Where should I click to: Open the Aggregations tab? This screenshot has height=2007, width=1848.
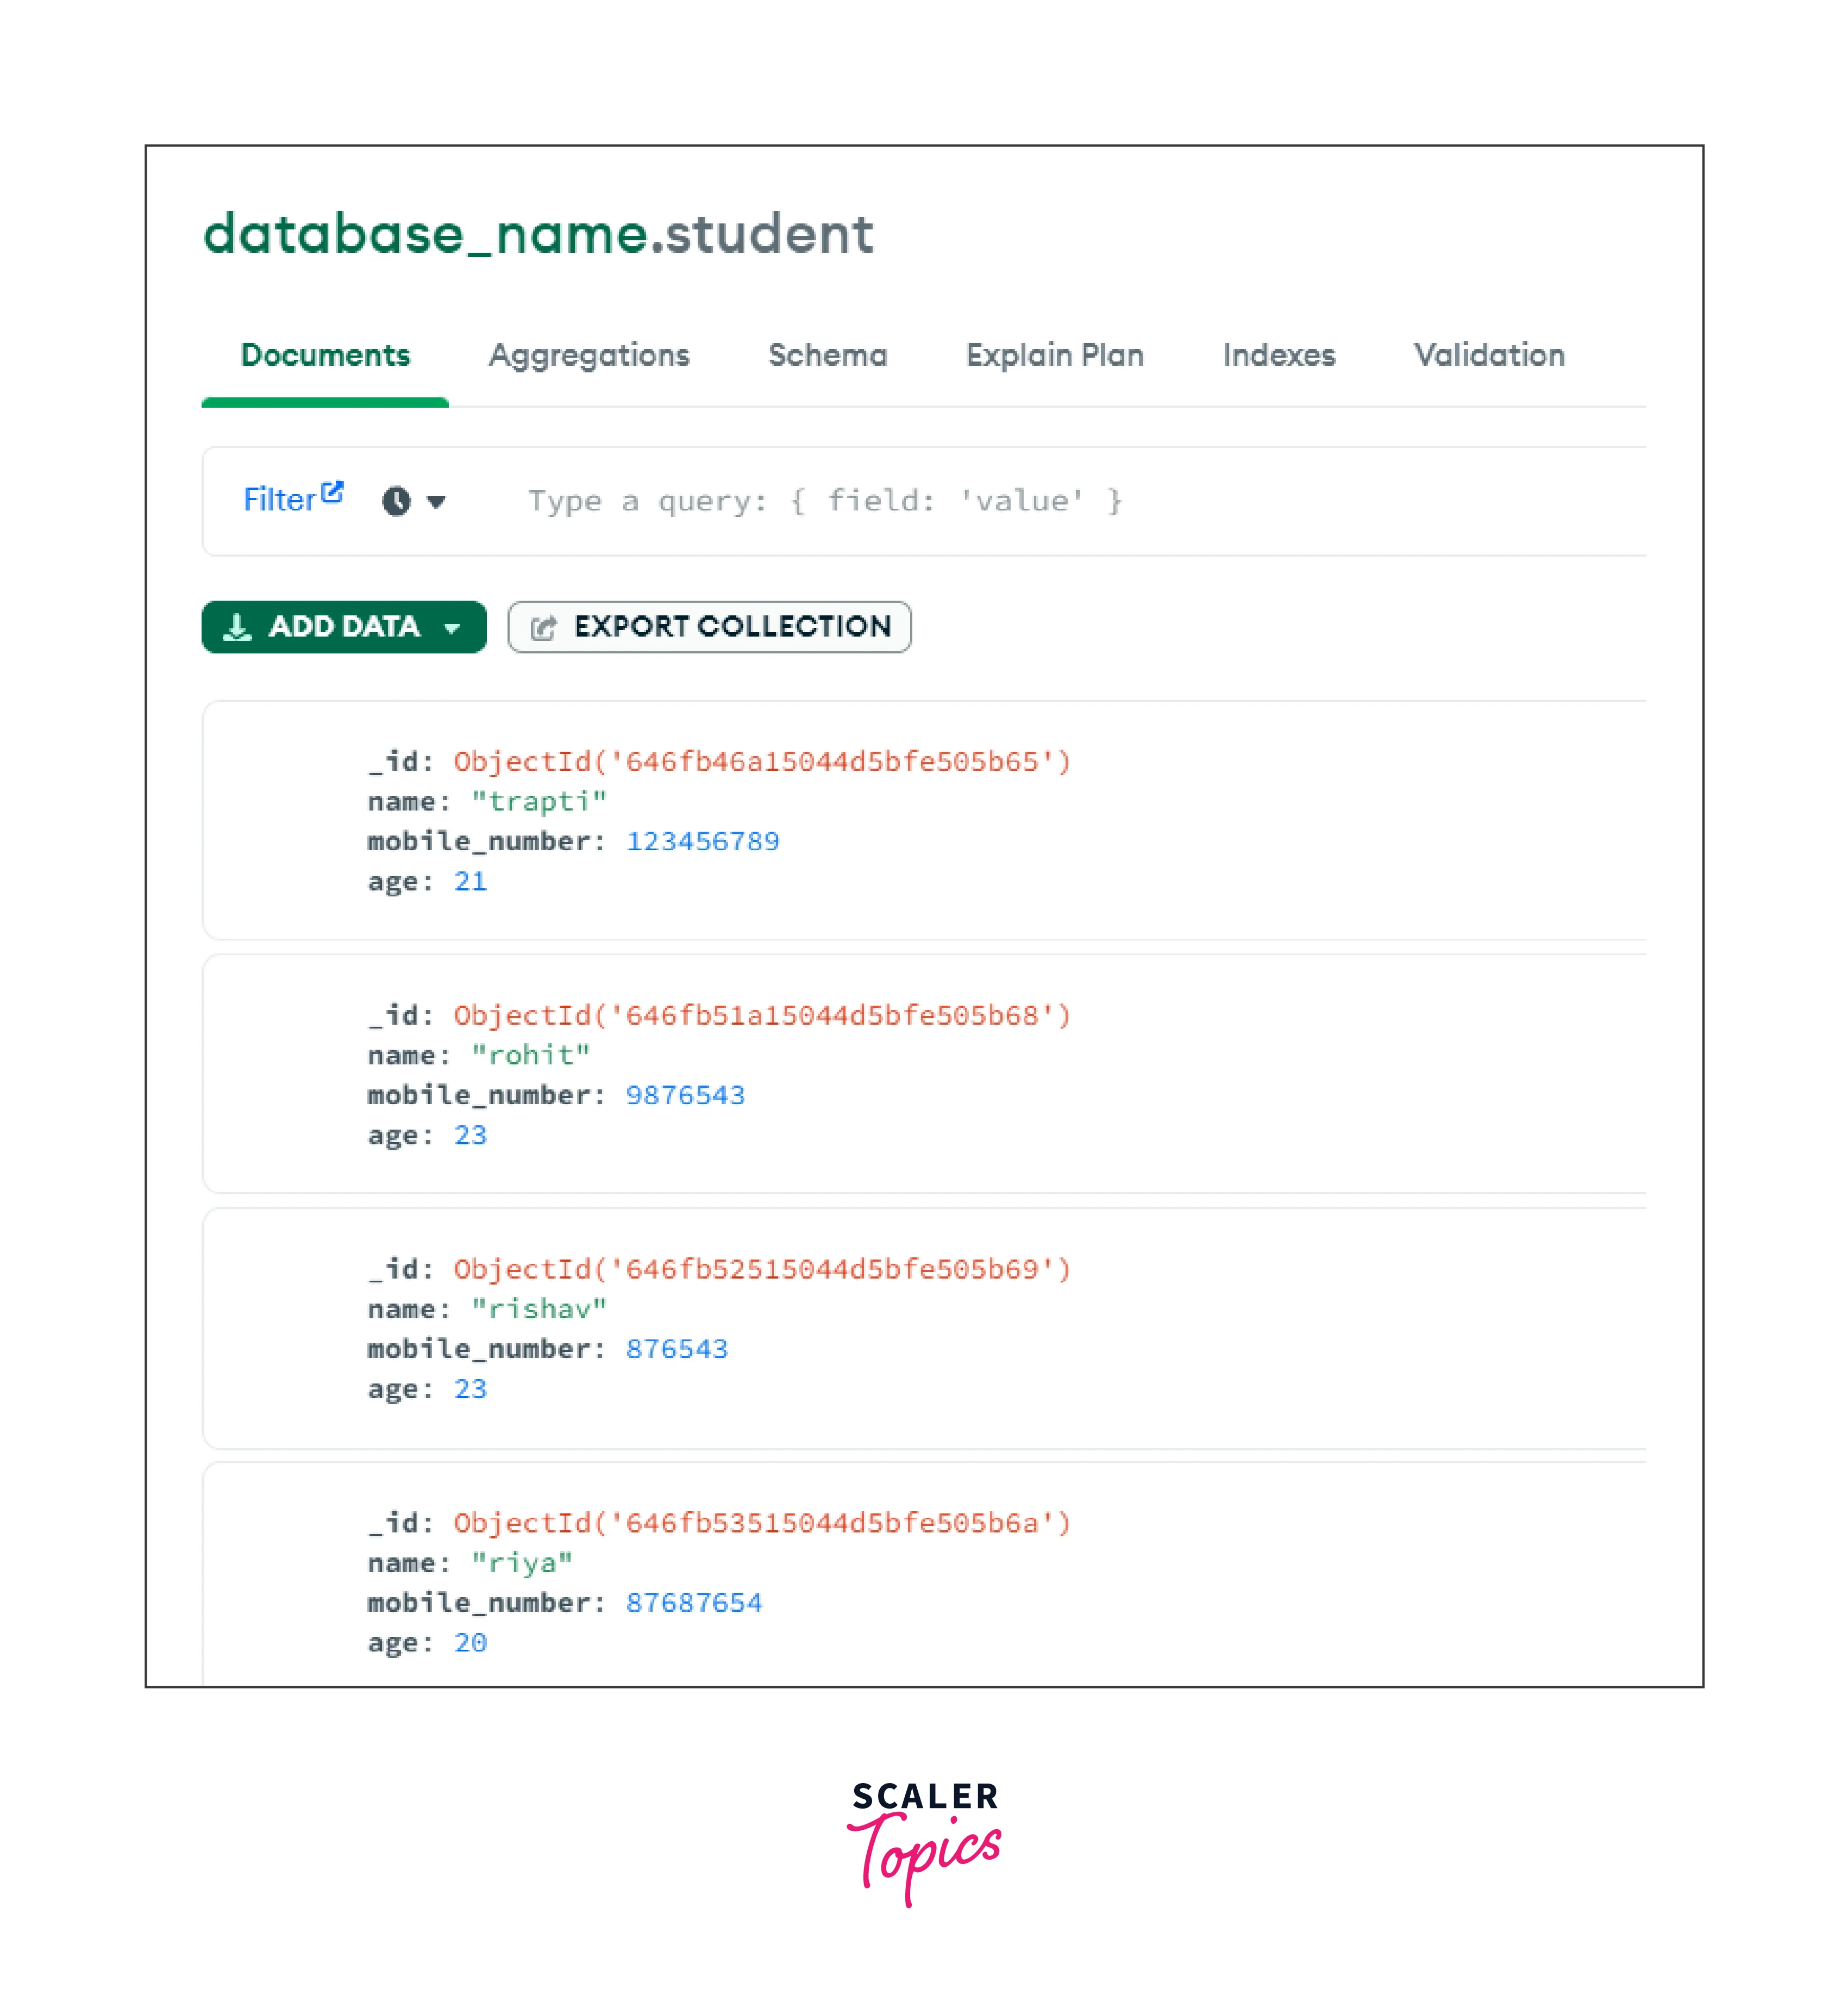588,355
